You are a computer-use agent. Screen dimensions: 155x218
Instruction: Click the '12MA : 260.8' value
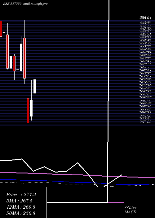coord(21,207)
